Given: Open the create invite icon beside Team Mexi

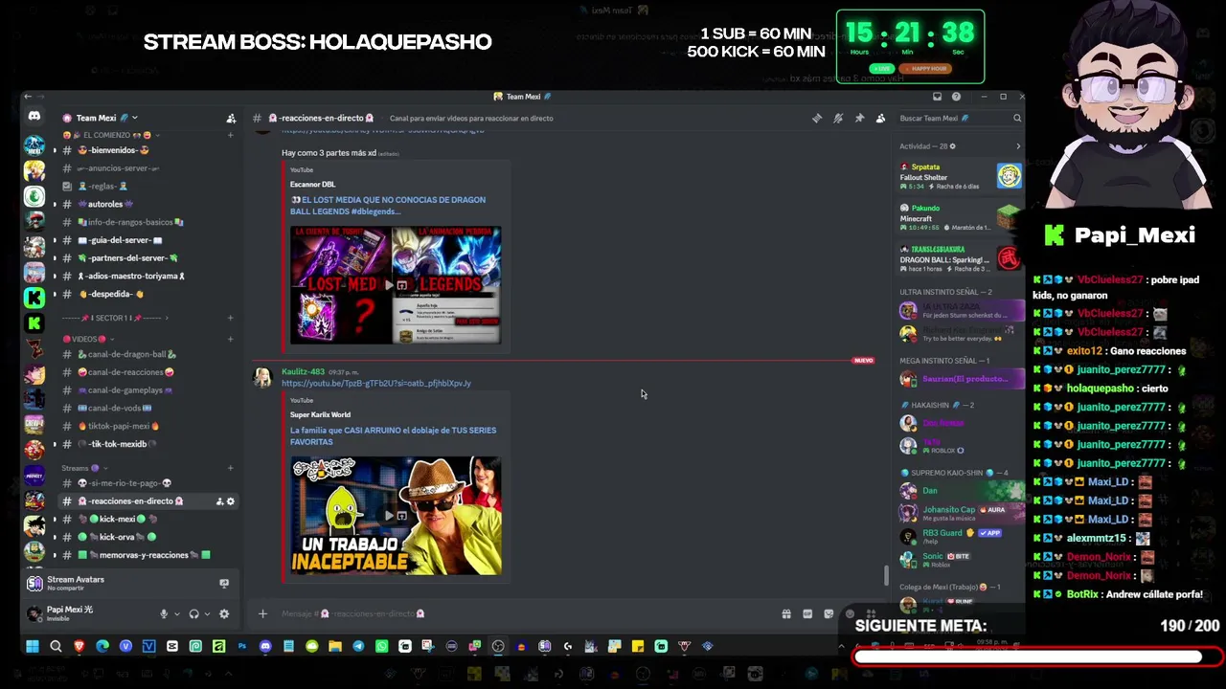Looking at the screenshot, I should (231, 119).
